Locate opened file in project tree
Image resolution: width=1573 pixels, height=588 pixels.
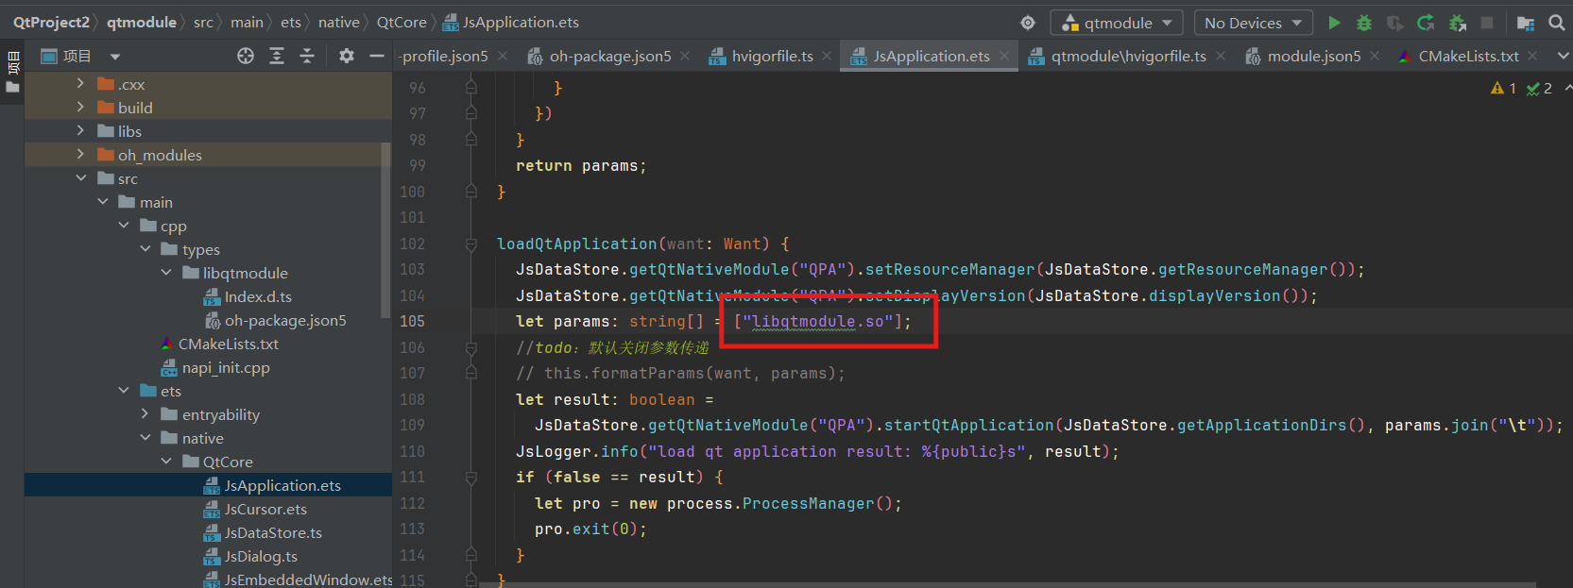[246, 57]
